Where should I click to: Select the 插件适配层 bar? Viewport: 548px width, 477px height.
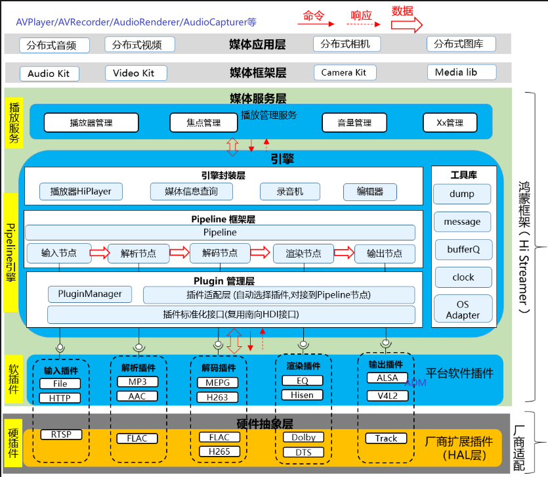(x=279, y=295)
